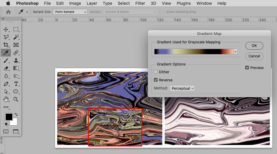The height and width of the screenshot is (154, 277).
Task: Open the Filter menu
Action: point(140,3)
